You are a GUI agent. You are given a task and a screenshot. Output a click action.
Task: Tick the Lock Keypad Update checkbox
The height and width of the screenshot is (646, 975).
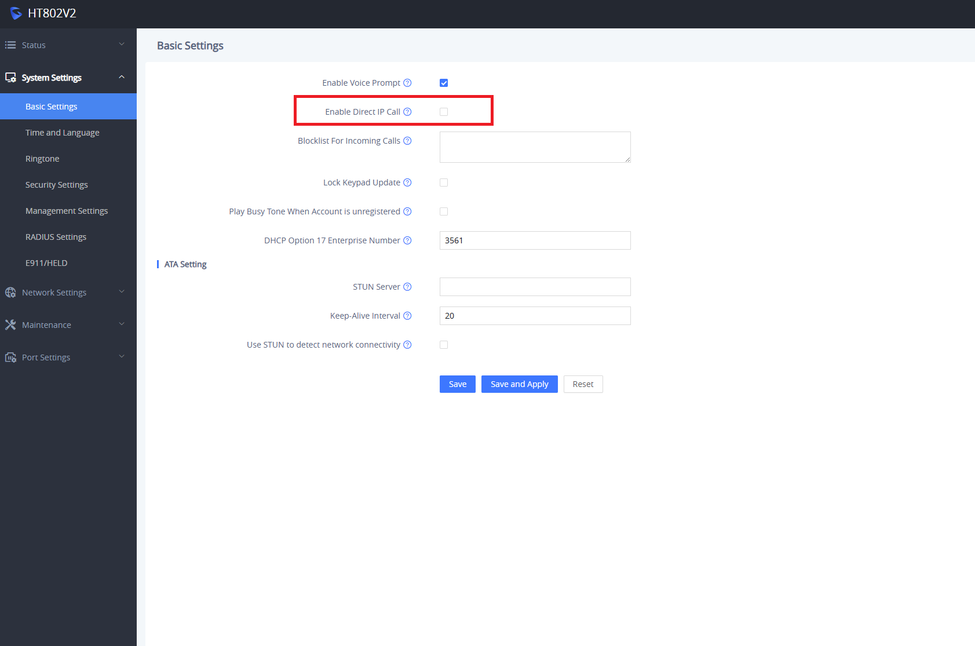pyautogui.click(x=444, y=183)
